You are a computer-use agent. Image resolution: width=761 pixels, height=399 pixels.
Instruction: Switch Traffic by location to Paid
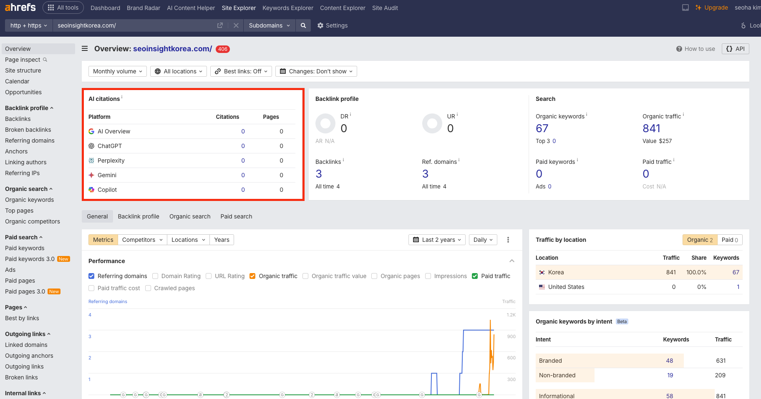(729, 239)
